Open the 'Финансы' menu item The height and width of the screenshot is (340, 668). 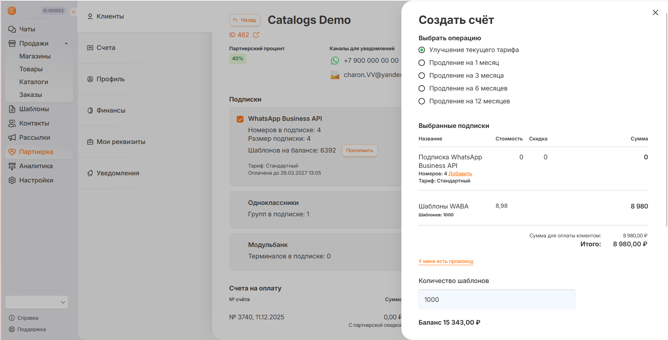coord(111,110)
